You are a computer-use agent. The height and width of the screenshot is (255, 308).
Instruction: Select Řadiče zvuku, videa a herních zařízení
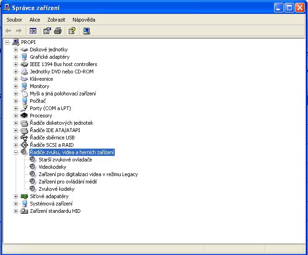coord(72,152)
